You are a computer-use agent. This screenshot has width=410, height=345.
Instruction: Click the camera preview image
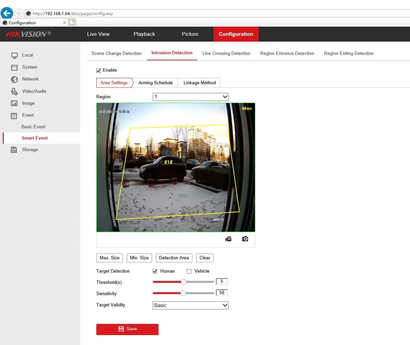(176, 168)
